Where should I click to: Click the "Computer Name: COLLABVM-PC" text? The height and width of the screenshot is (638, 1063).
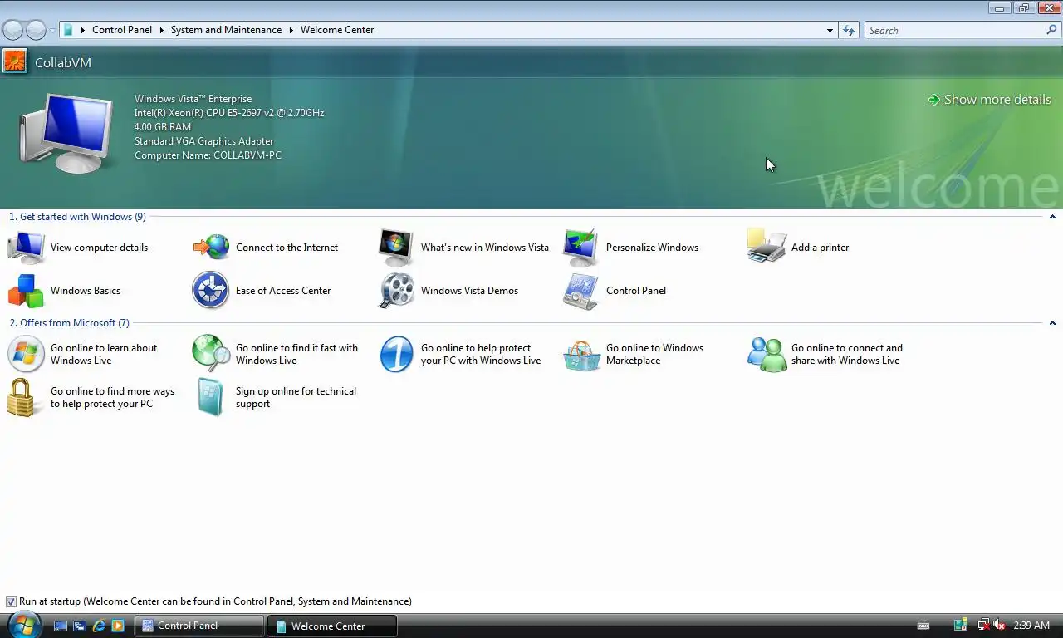pos(208,155)
